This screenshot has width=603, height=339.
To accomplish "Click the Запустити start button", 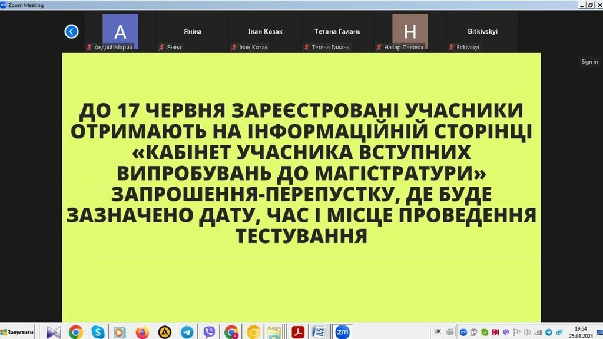I will (18, 332).
